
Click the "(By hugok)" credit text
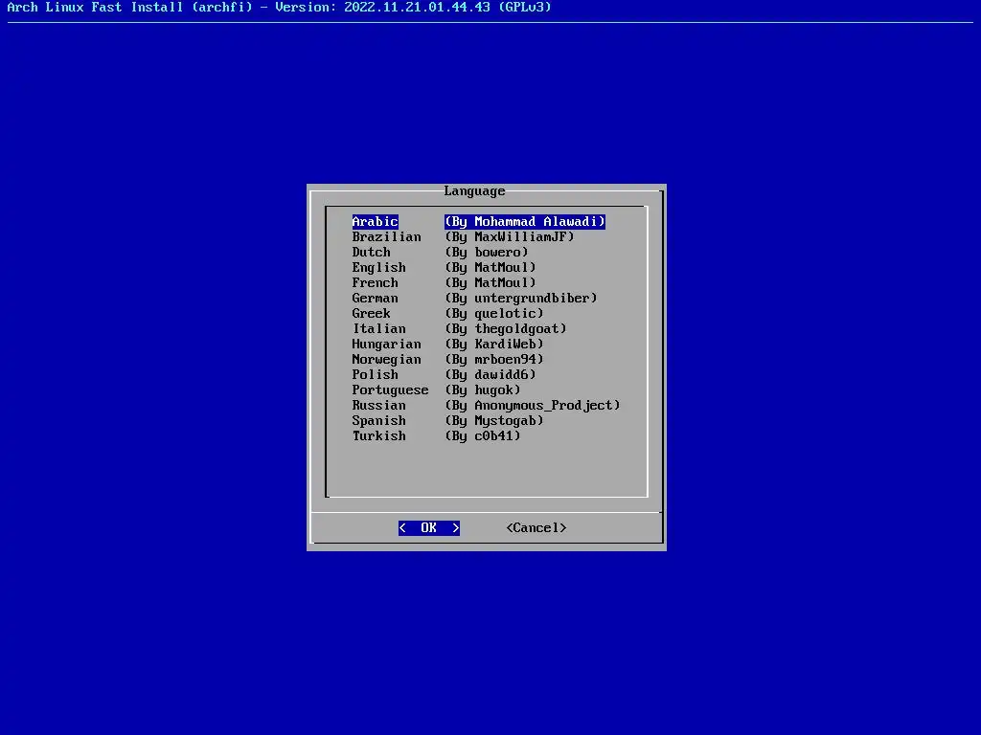pyautogui.click(x=483, y=390)
